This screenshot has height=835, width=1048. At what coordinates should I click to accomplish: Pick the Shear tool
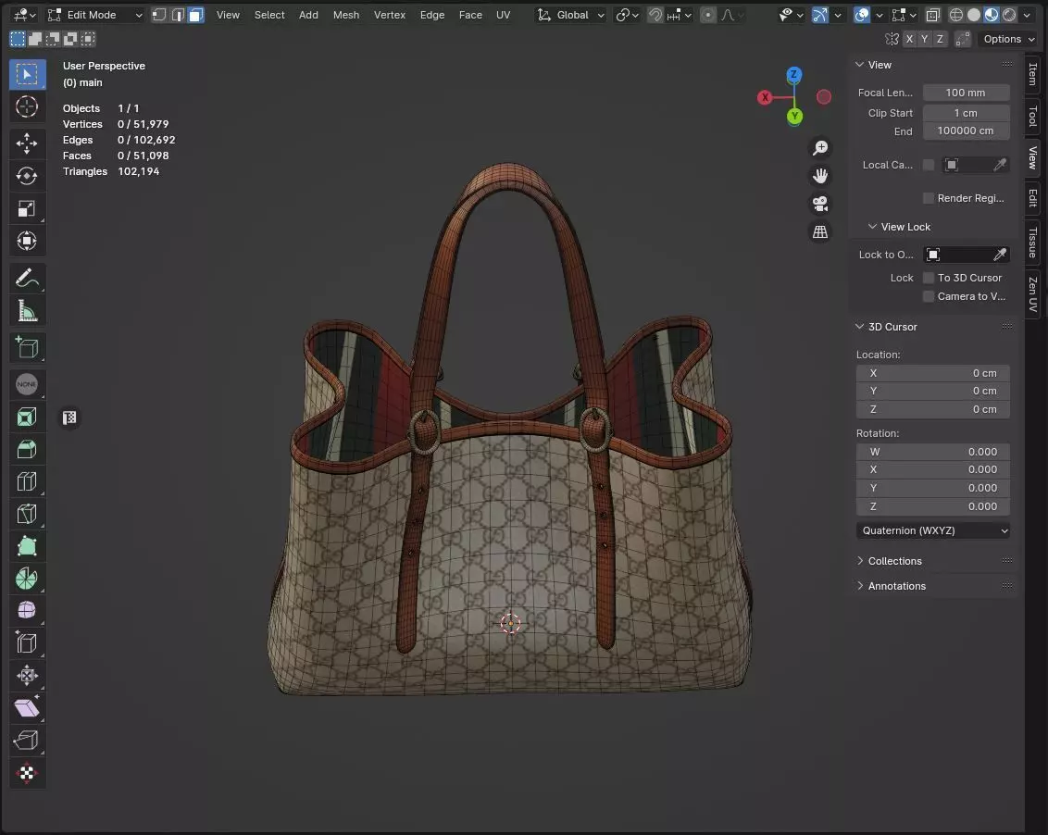[27, 707]
